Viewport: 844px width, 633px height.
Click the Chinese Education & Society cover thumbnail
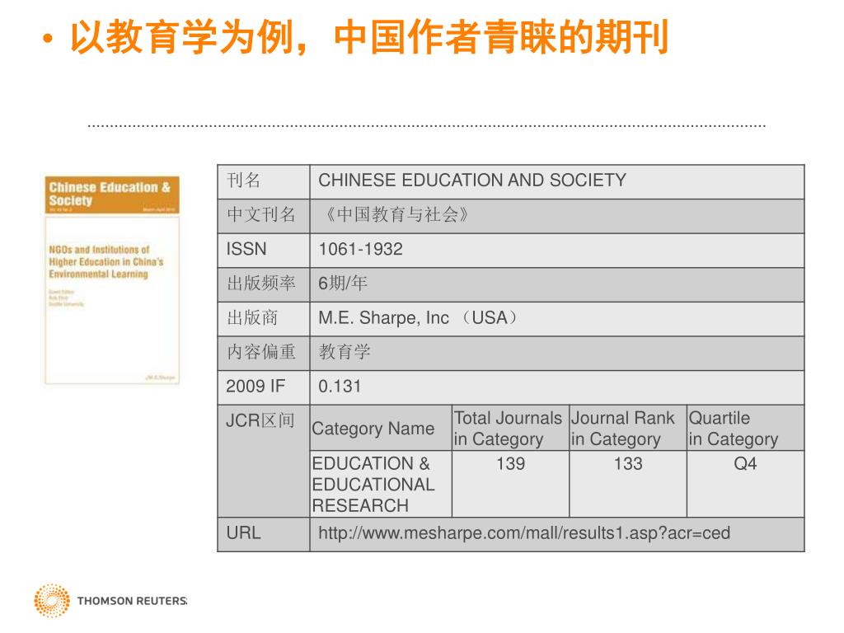pyautogui.click(x=112, y=280)
